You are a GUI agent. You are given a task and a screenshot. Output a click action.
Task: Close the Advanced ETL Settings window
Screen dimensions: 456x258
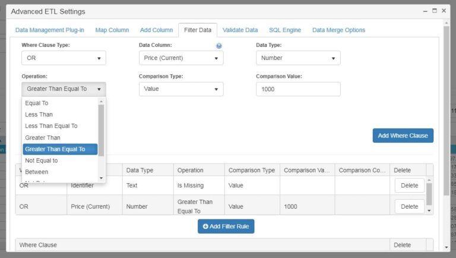tap(443, 11)
